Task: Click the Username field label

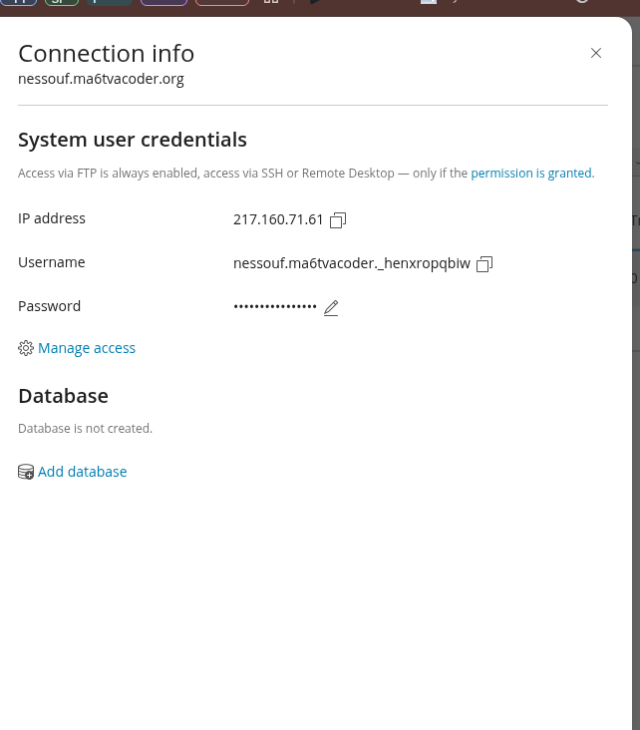Action: click(x=52, y=262)
